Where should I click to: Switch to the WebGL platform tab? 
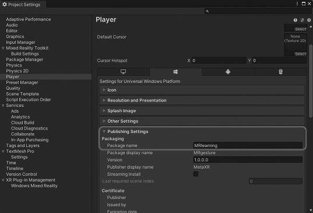click(x=281, y=72)
